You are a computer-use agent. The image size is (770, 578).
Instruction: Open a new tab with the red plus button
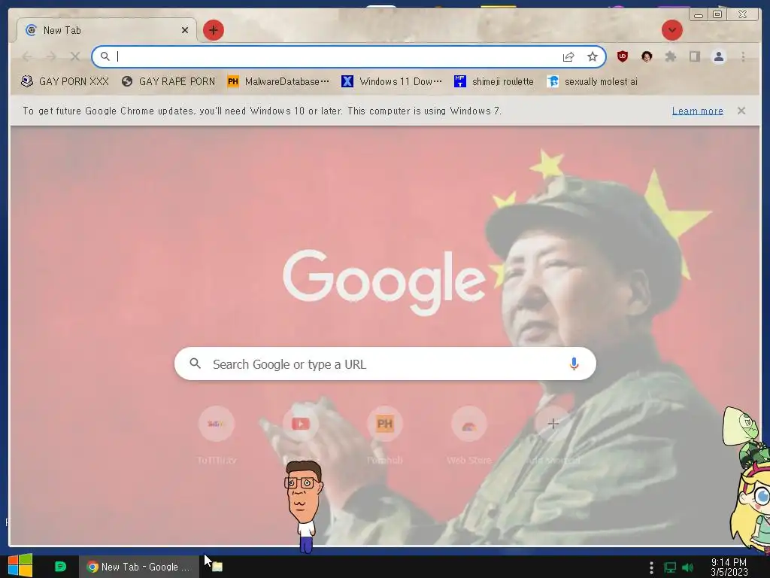[213, 30]
